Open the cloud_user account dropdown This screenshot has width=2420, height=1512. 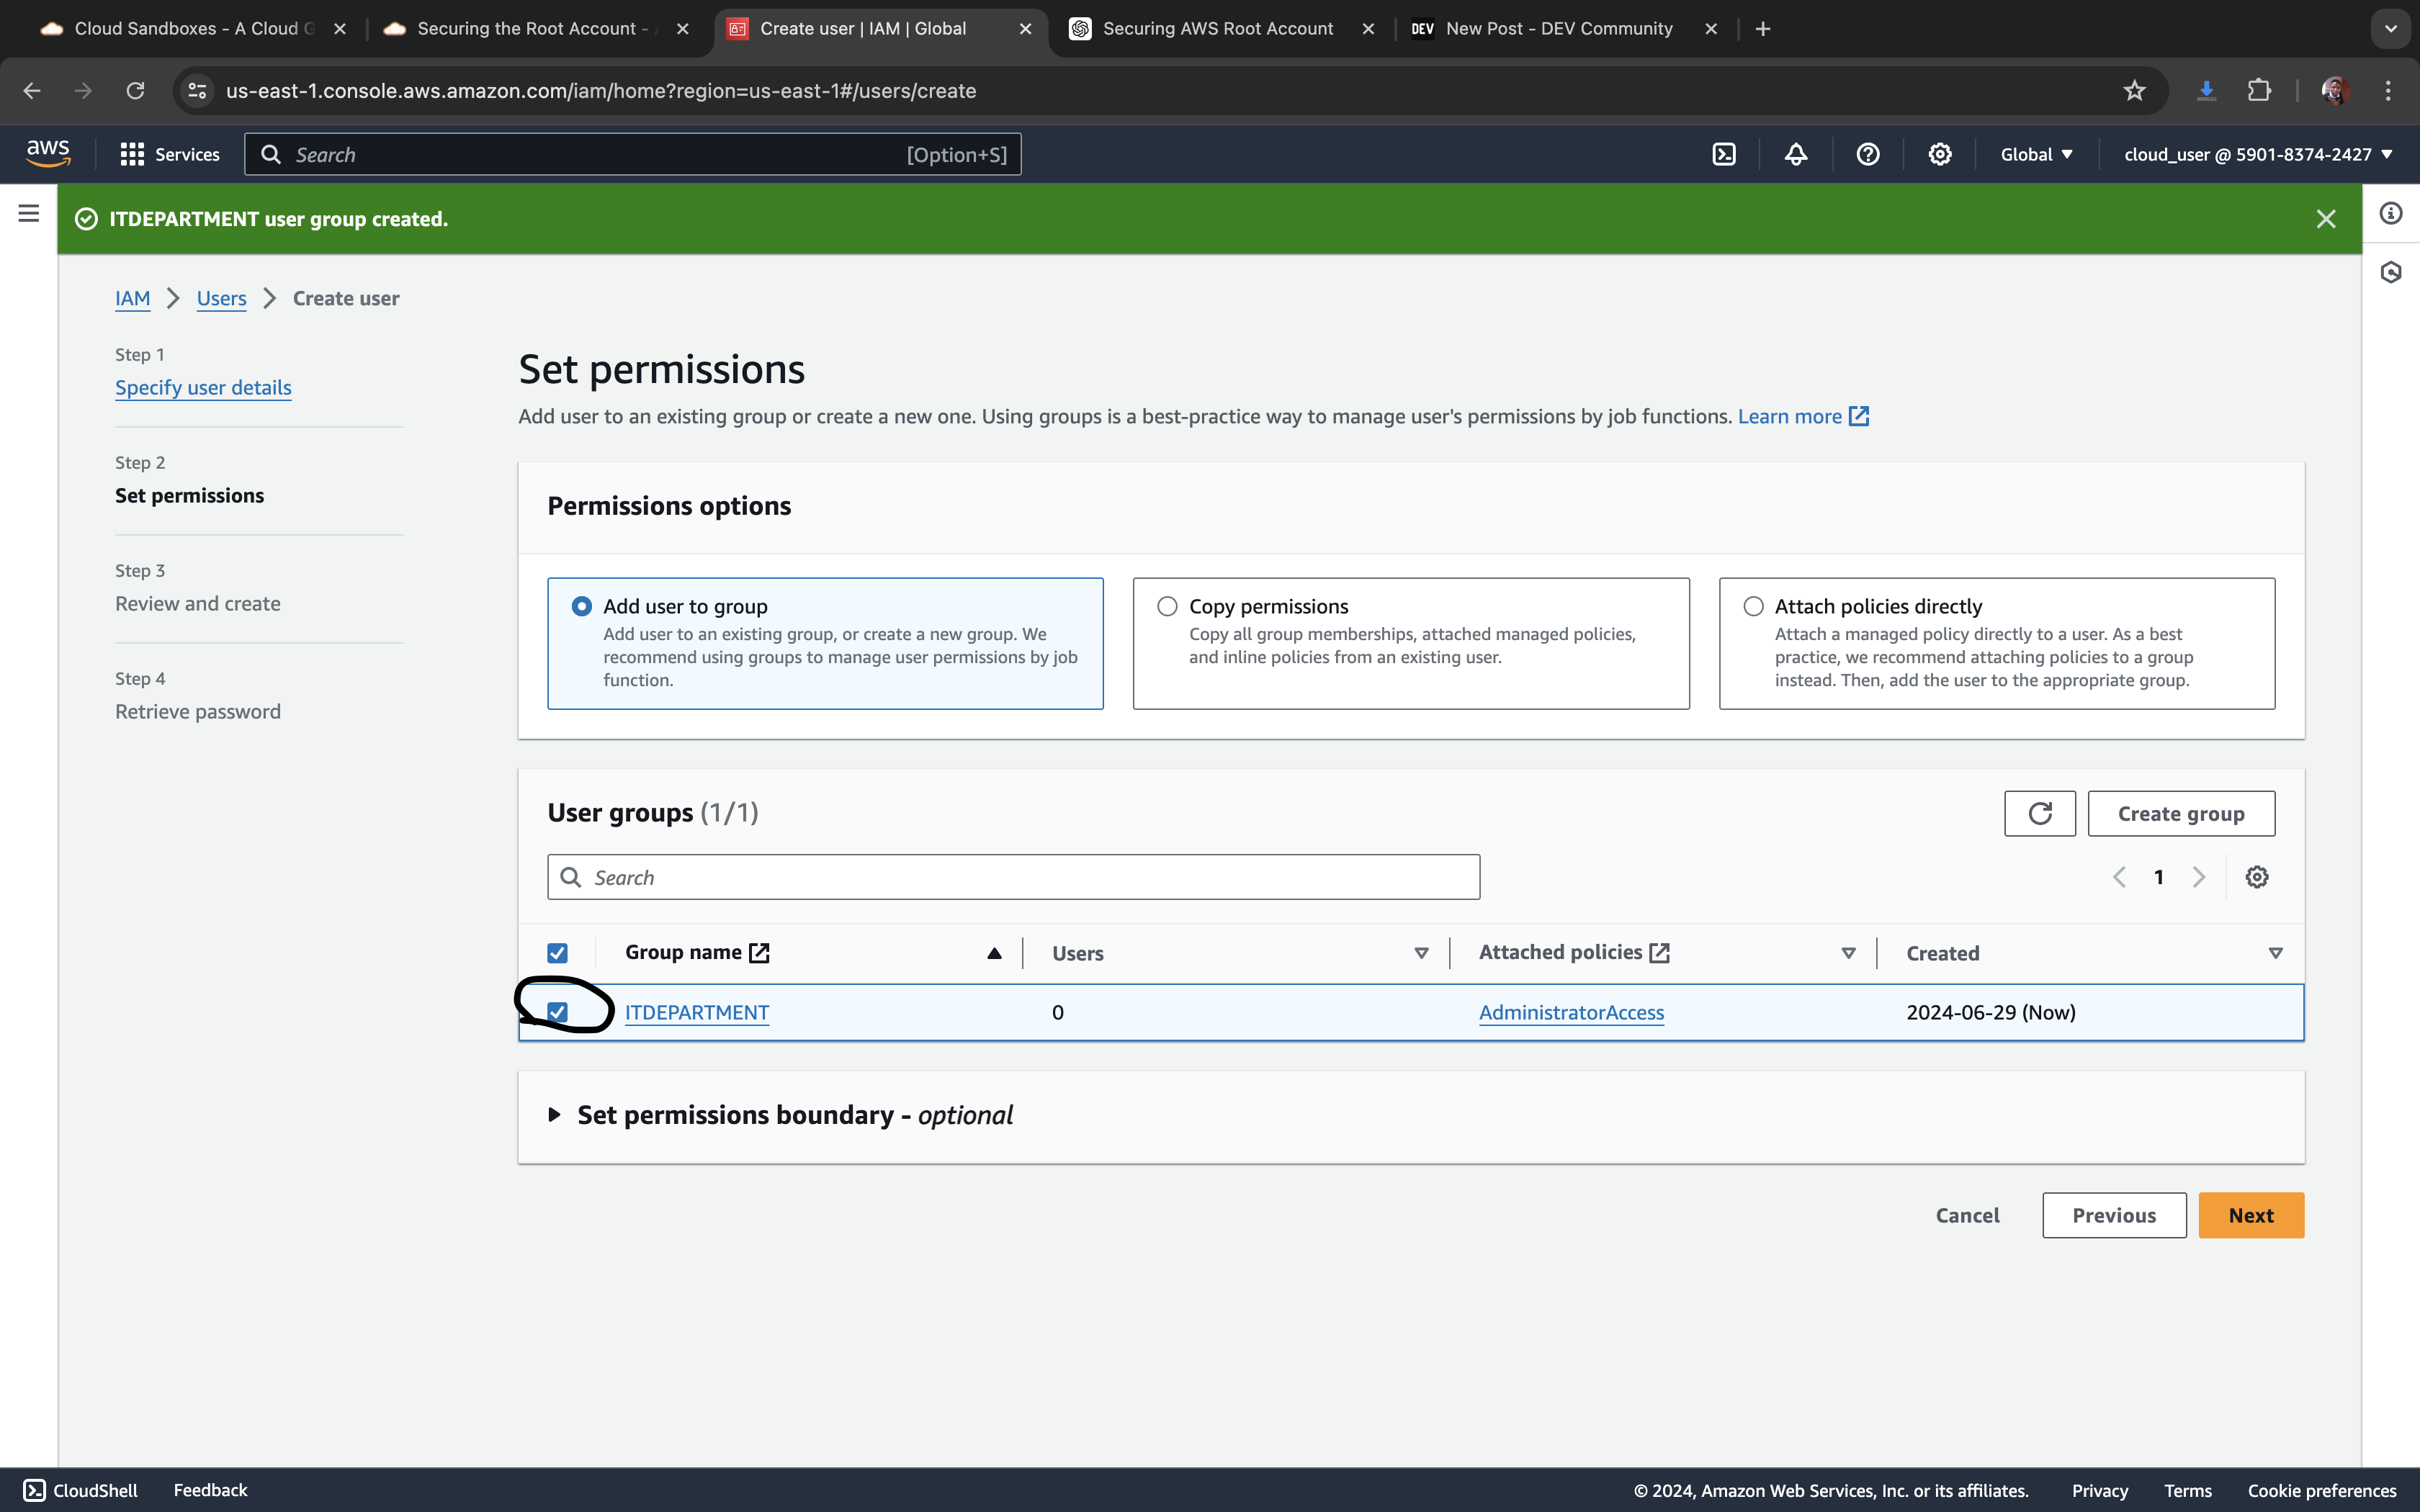click(2257, 154)
